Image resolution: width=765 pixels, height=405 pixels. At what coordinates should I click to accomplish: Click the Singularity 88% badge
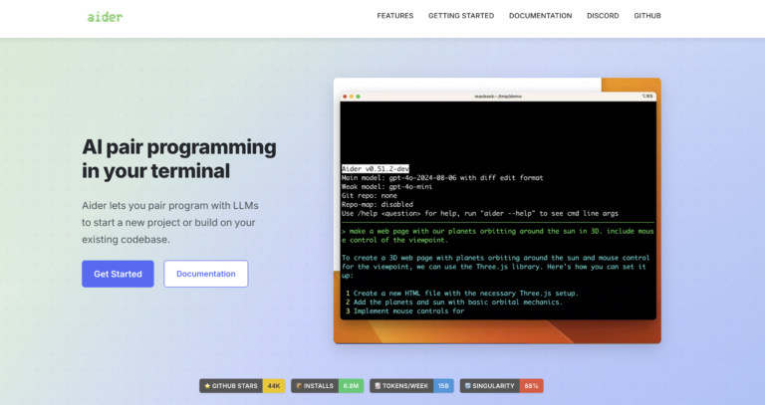[502, 386]
